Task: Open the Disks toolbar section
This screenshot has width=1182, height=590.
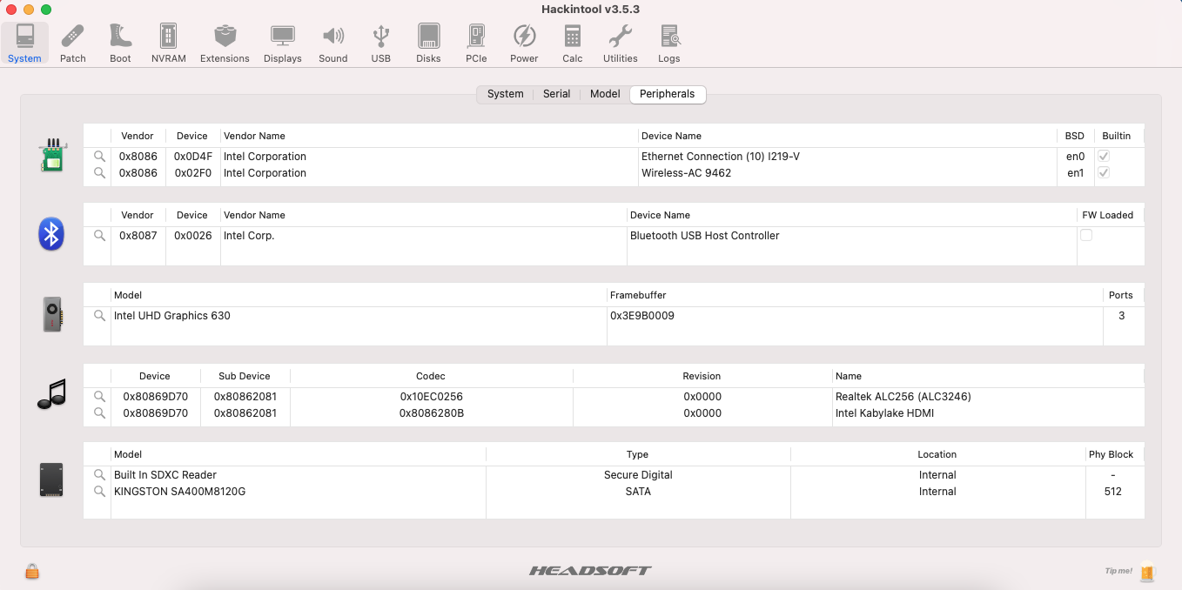Action: 428,43
